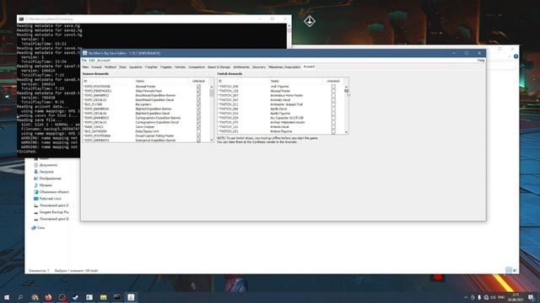Open the Account menu in Save Editor
Viewport: 540px width, 303px height.
point(103,60)
